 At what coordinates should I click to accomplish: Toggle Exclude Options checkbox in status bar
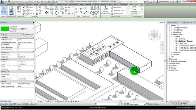pyautogui.click(x=147, y=104)
